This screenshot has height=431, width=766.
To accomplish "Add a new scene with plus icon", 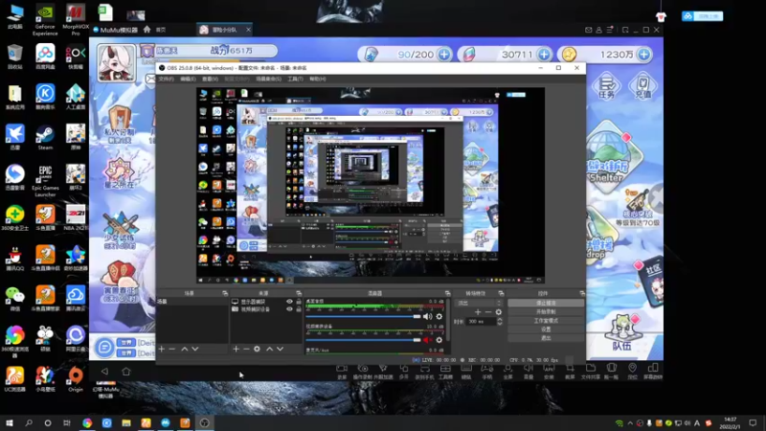I will click(161, 349).
